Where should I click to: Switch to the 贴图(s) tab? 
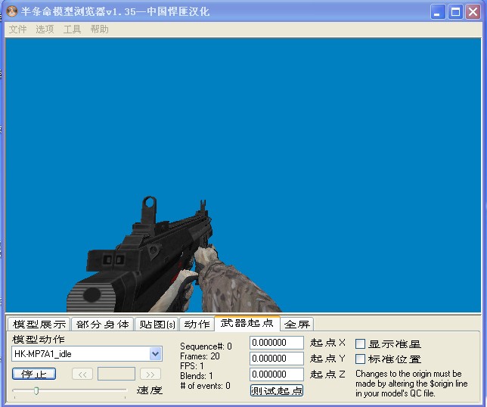click(x=157, y=325)
